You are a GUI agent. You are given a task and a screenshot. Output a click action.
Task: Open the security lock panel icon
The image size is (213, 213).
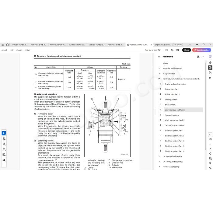(x=210, y=78)
